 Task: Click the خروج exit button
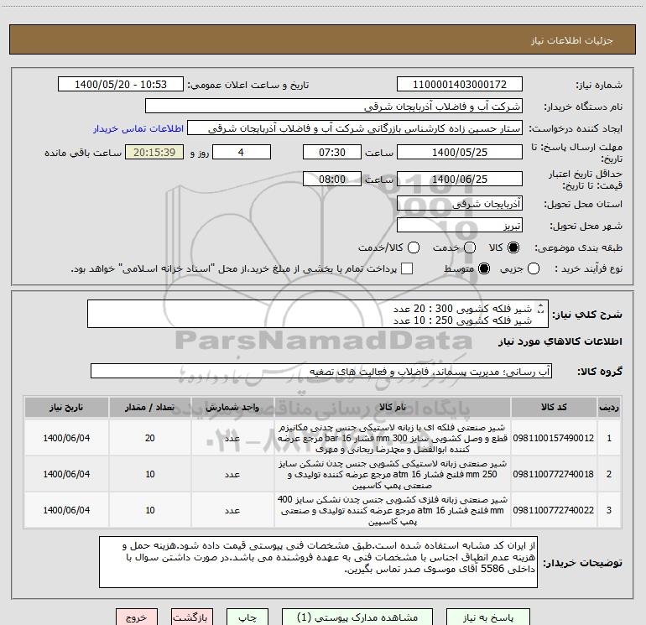137,617
